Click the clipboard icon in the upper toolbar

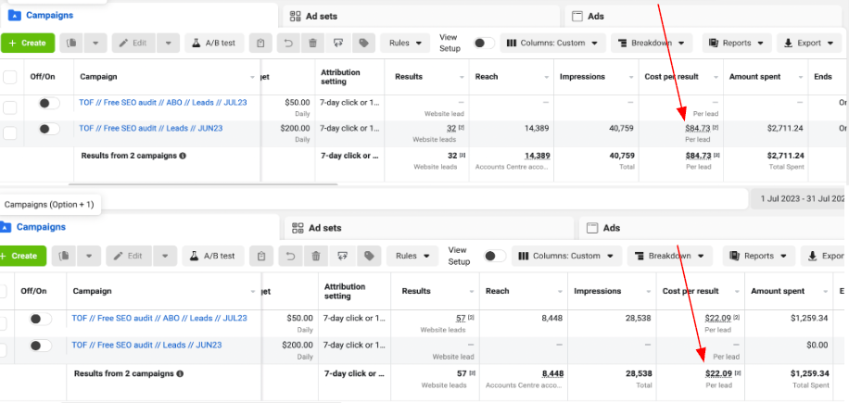[261, 44]
